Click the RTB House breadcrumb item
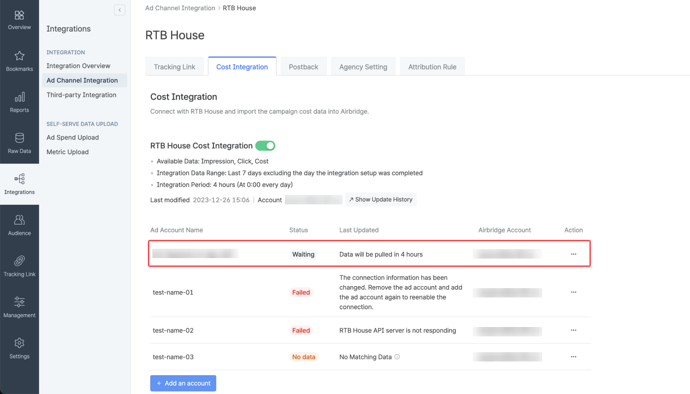The image size is (690, 394). point(239,8)
